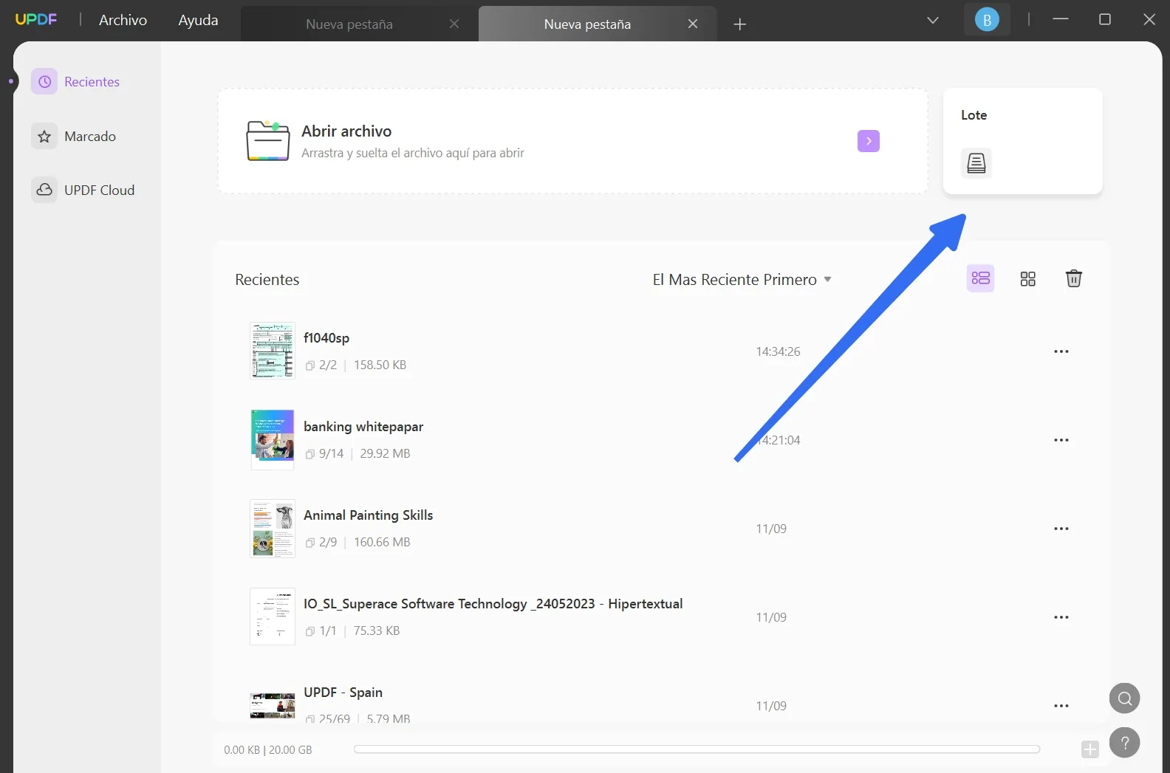Viewport: 1170px width, 773px height.
Task: Select Animal Painting Skills file name
Action: tap(368, 515)
